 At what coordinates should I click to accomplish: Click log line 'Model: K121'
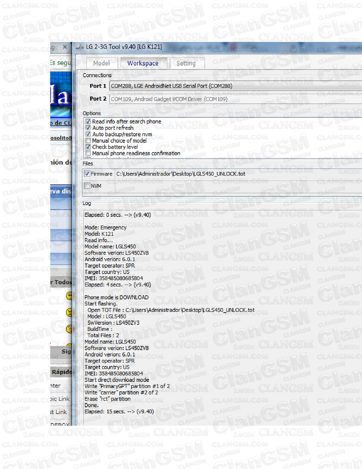click(x=99, y=234)
